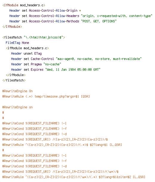This screenshot has width=155, height=182.
Task: Click the opening IfModule mod_headers.c tag
Action: [x=24, y=5]
